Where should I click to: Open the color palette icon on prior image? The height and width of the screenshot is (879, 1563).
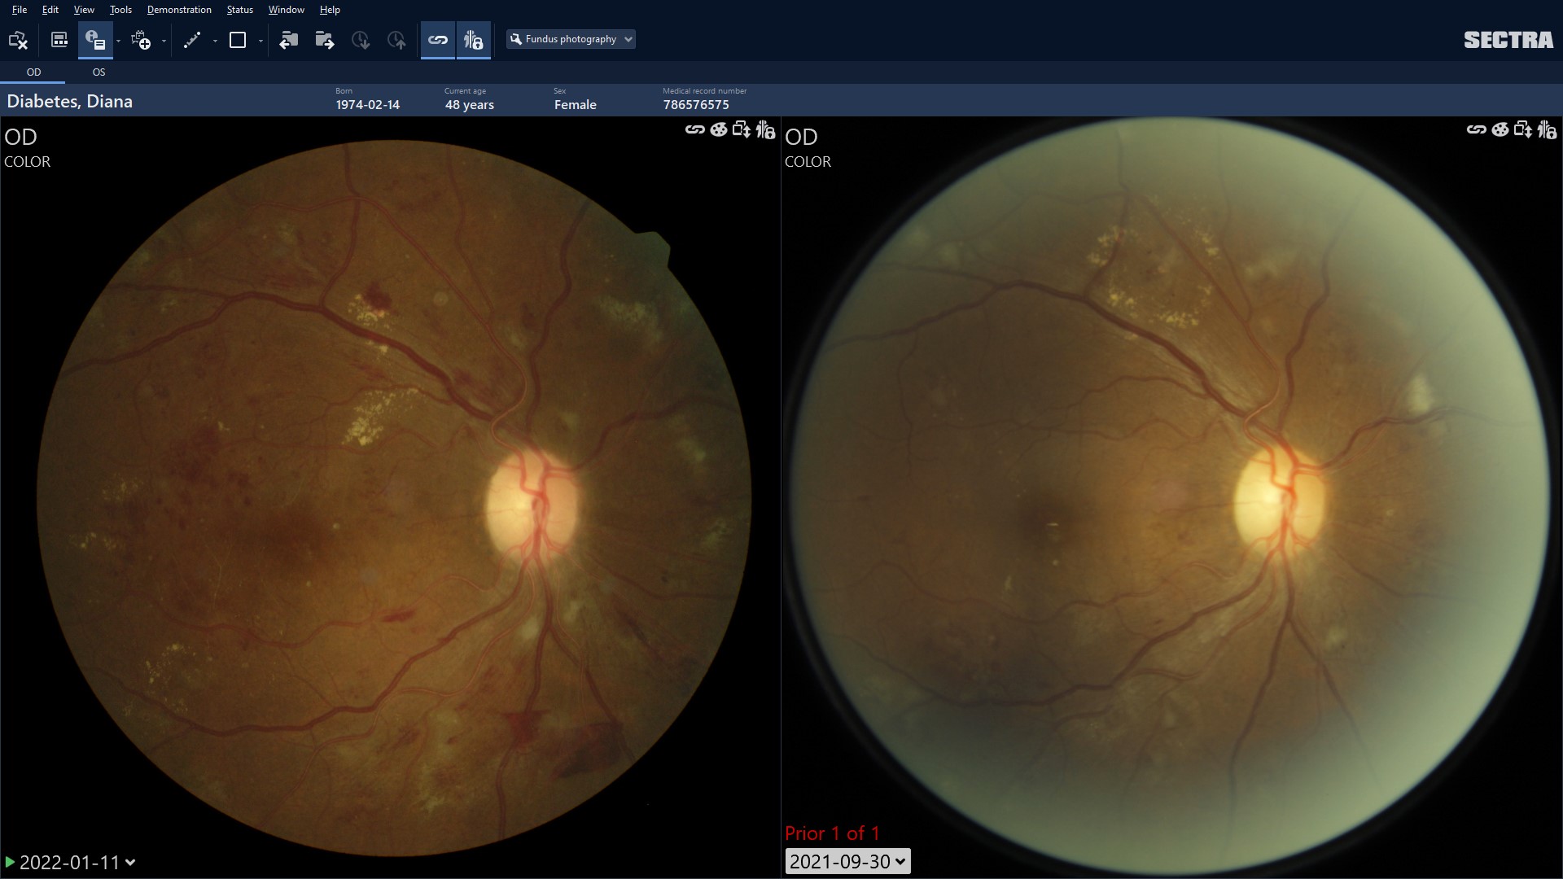1500,130
